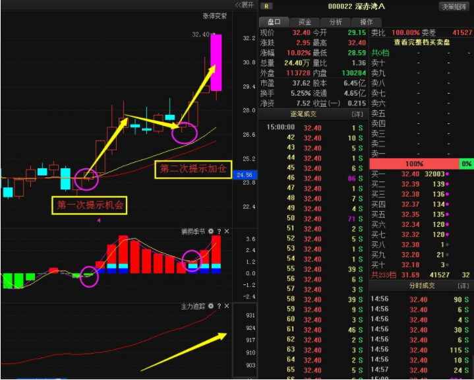Close the 捕捞季节 indicator panel

click(x=227, y=232)
